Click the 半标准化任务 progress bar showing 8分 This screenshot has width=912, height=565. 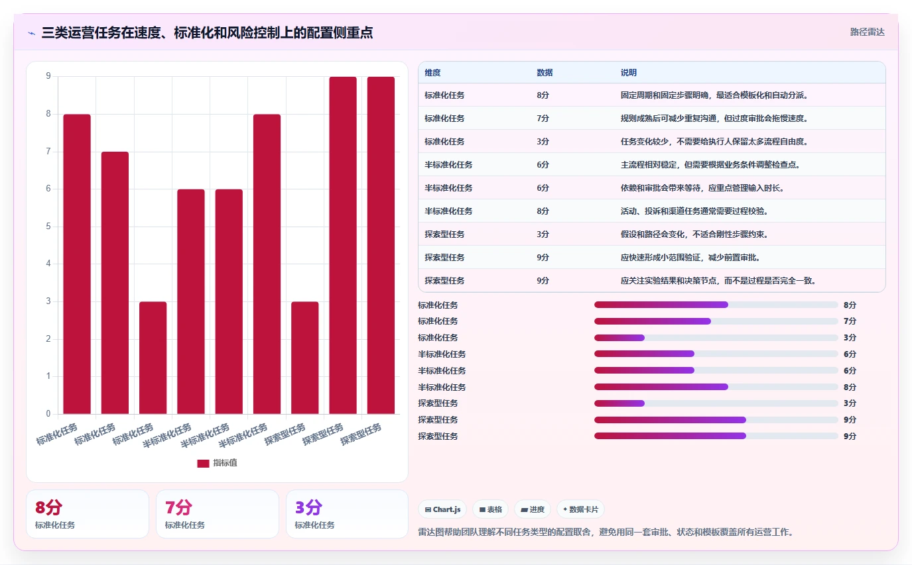(x=716, y=387)
